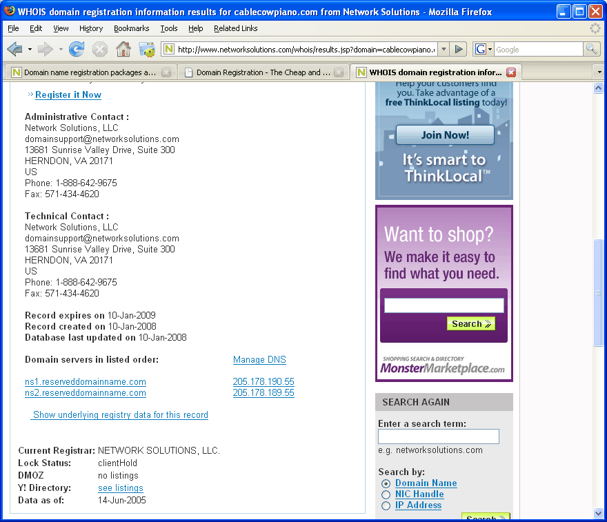Image resolution: width=607 pixels, height=522 pixels.
Task: Open the Edit menu
Action: (36, 28)
